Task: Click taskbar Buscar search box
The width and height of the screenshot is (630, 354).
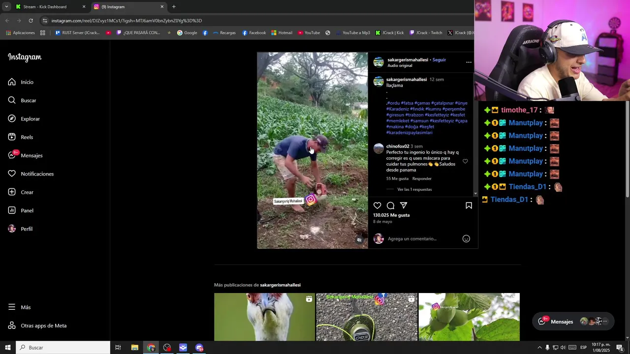Action: (x=63, y=348)
